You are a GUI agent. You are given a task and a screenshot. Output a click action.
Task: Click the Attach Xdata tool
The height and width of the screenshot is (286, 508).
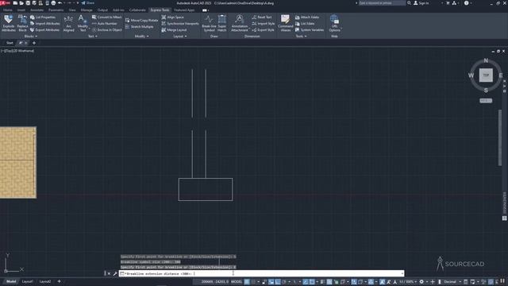pos(307,17)
